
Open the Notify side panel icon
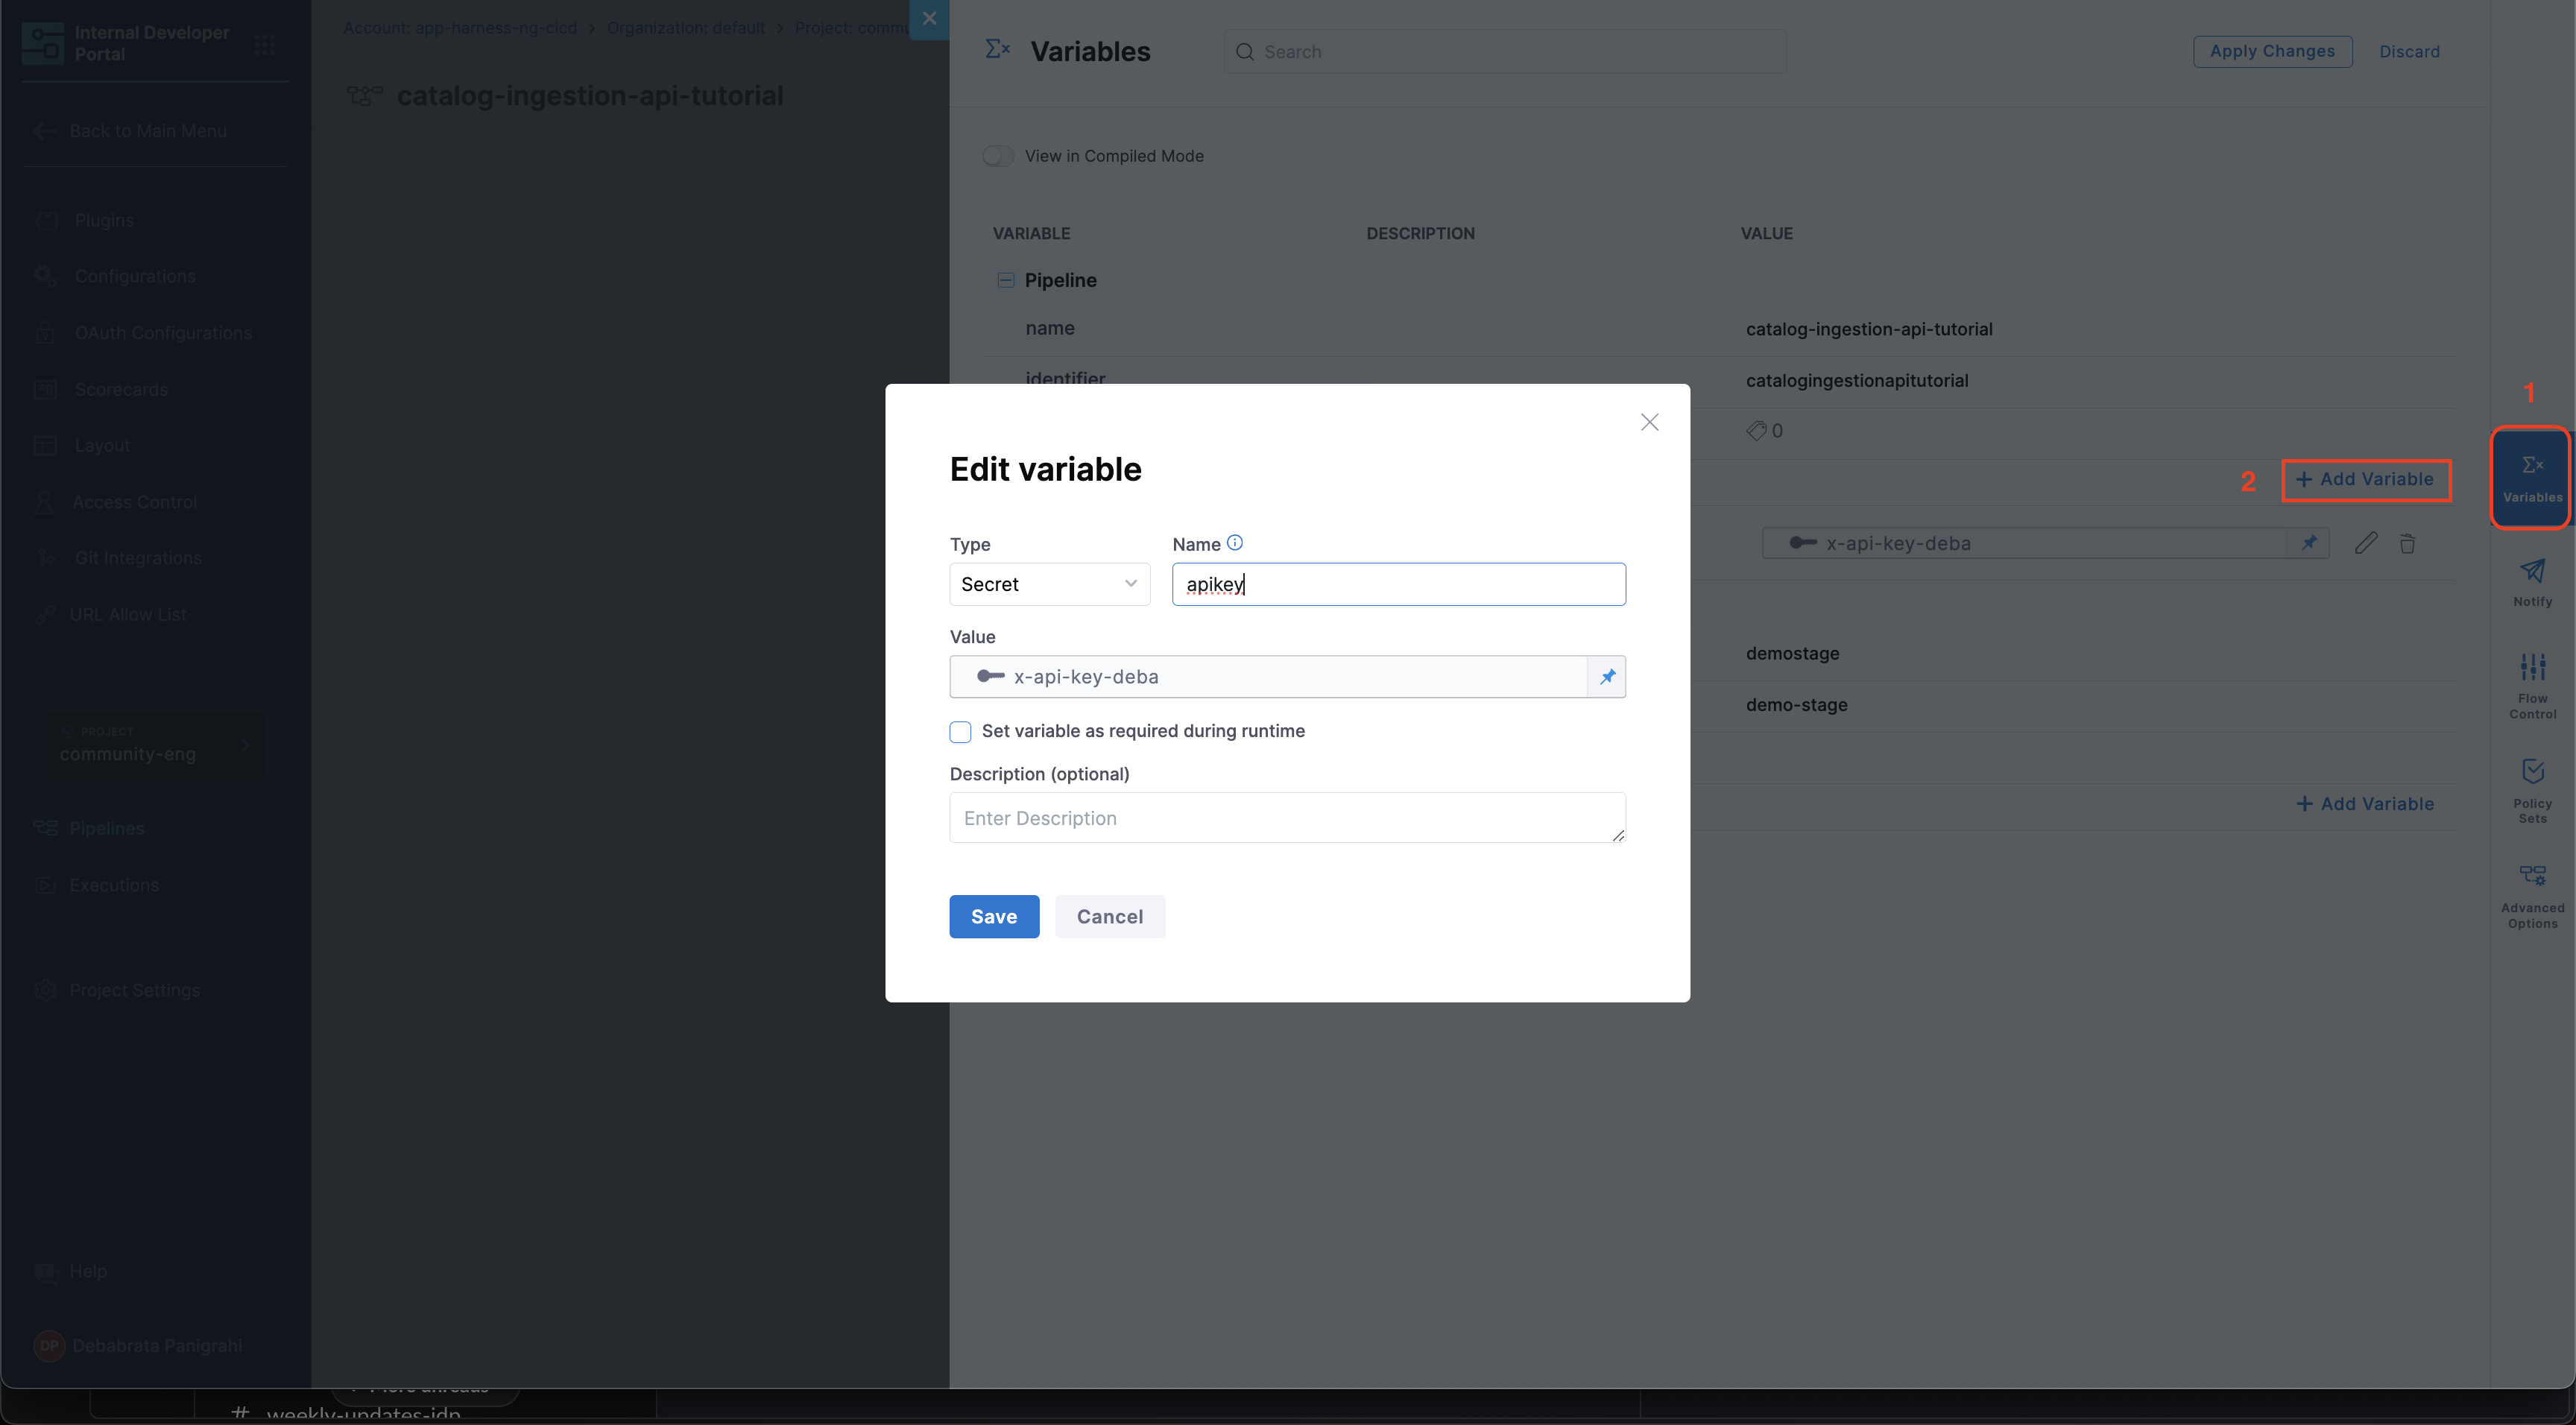[x=2532, y=579]
